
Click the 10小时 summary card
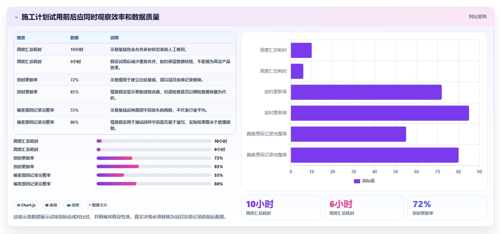281,207
